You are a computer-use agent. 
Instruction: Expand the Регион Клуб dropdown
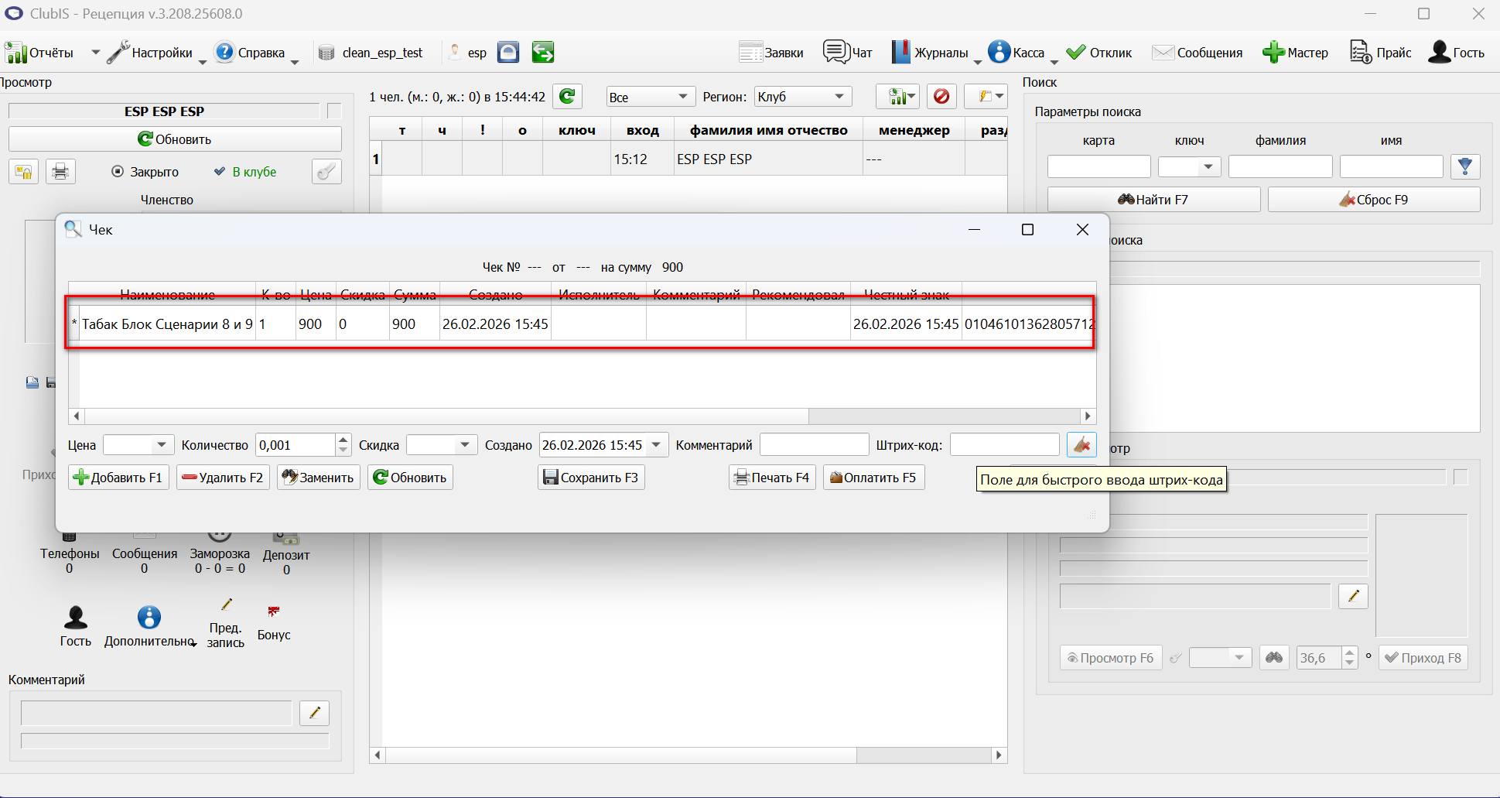point(803,97)
